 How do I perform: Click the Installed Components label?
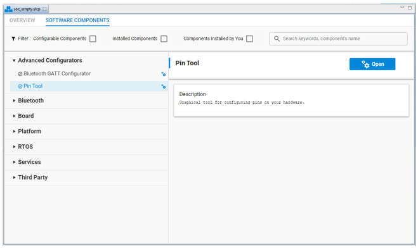135,39
